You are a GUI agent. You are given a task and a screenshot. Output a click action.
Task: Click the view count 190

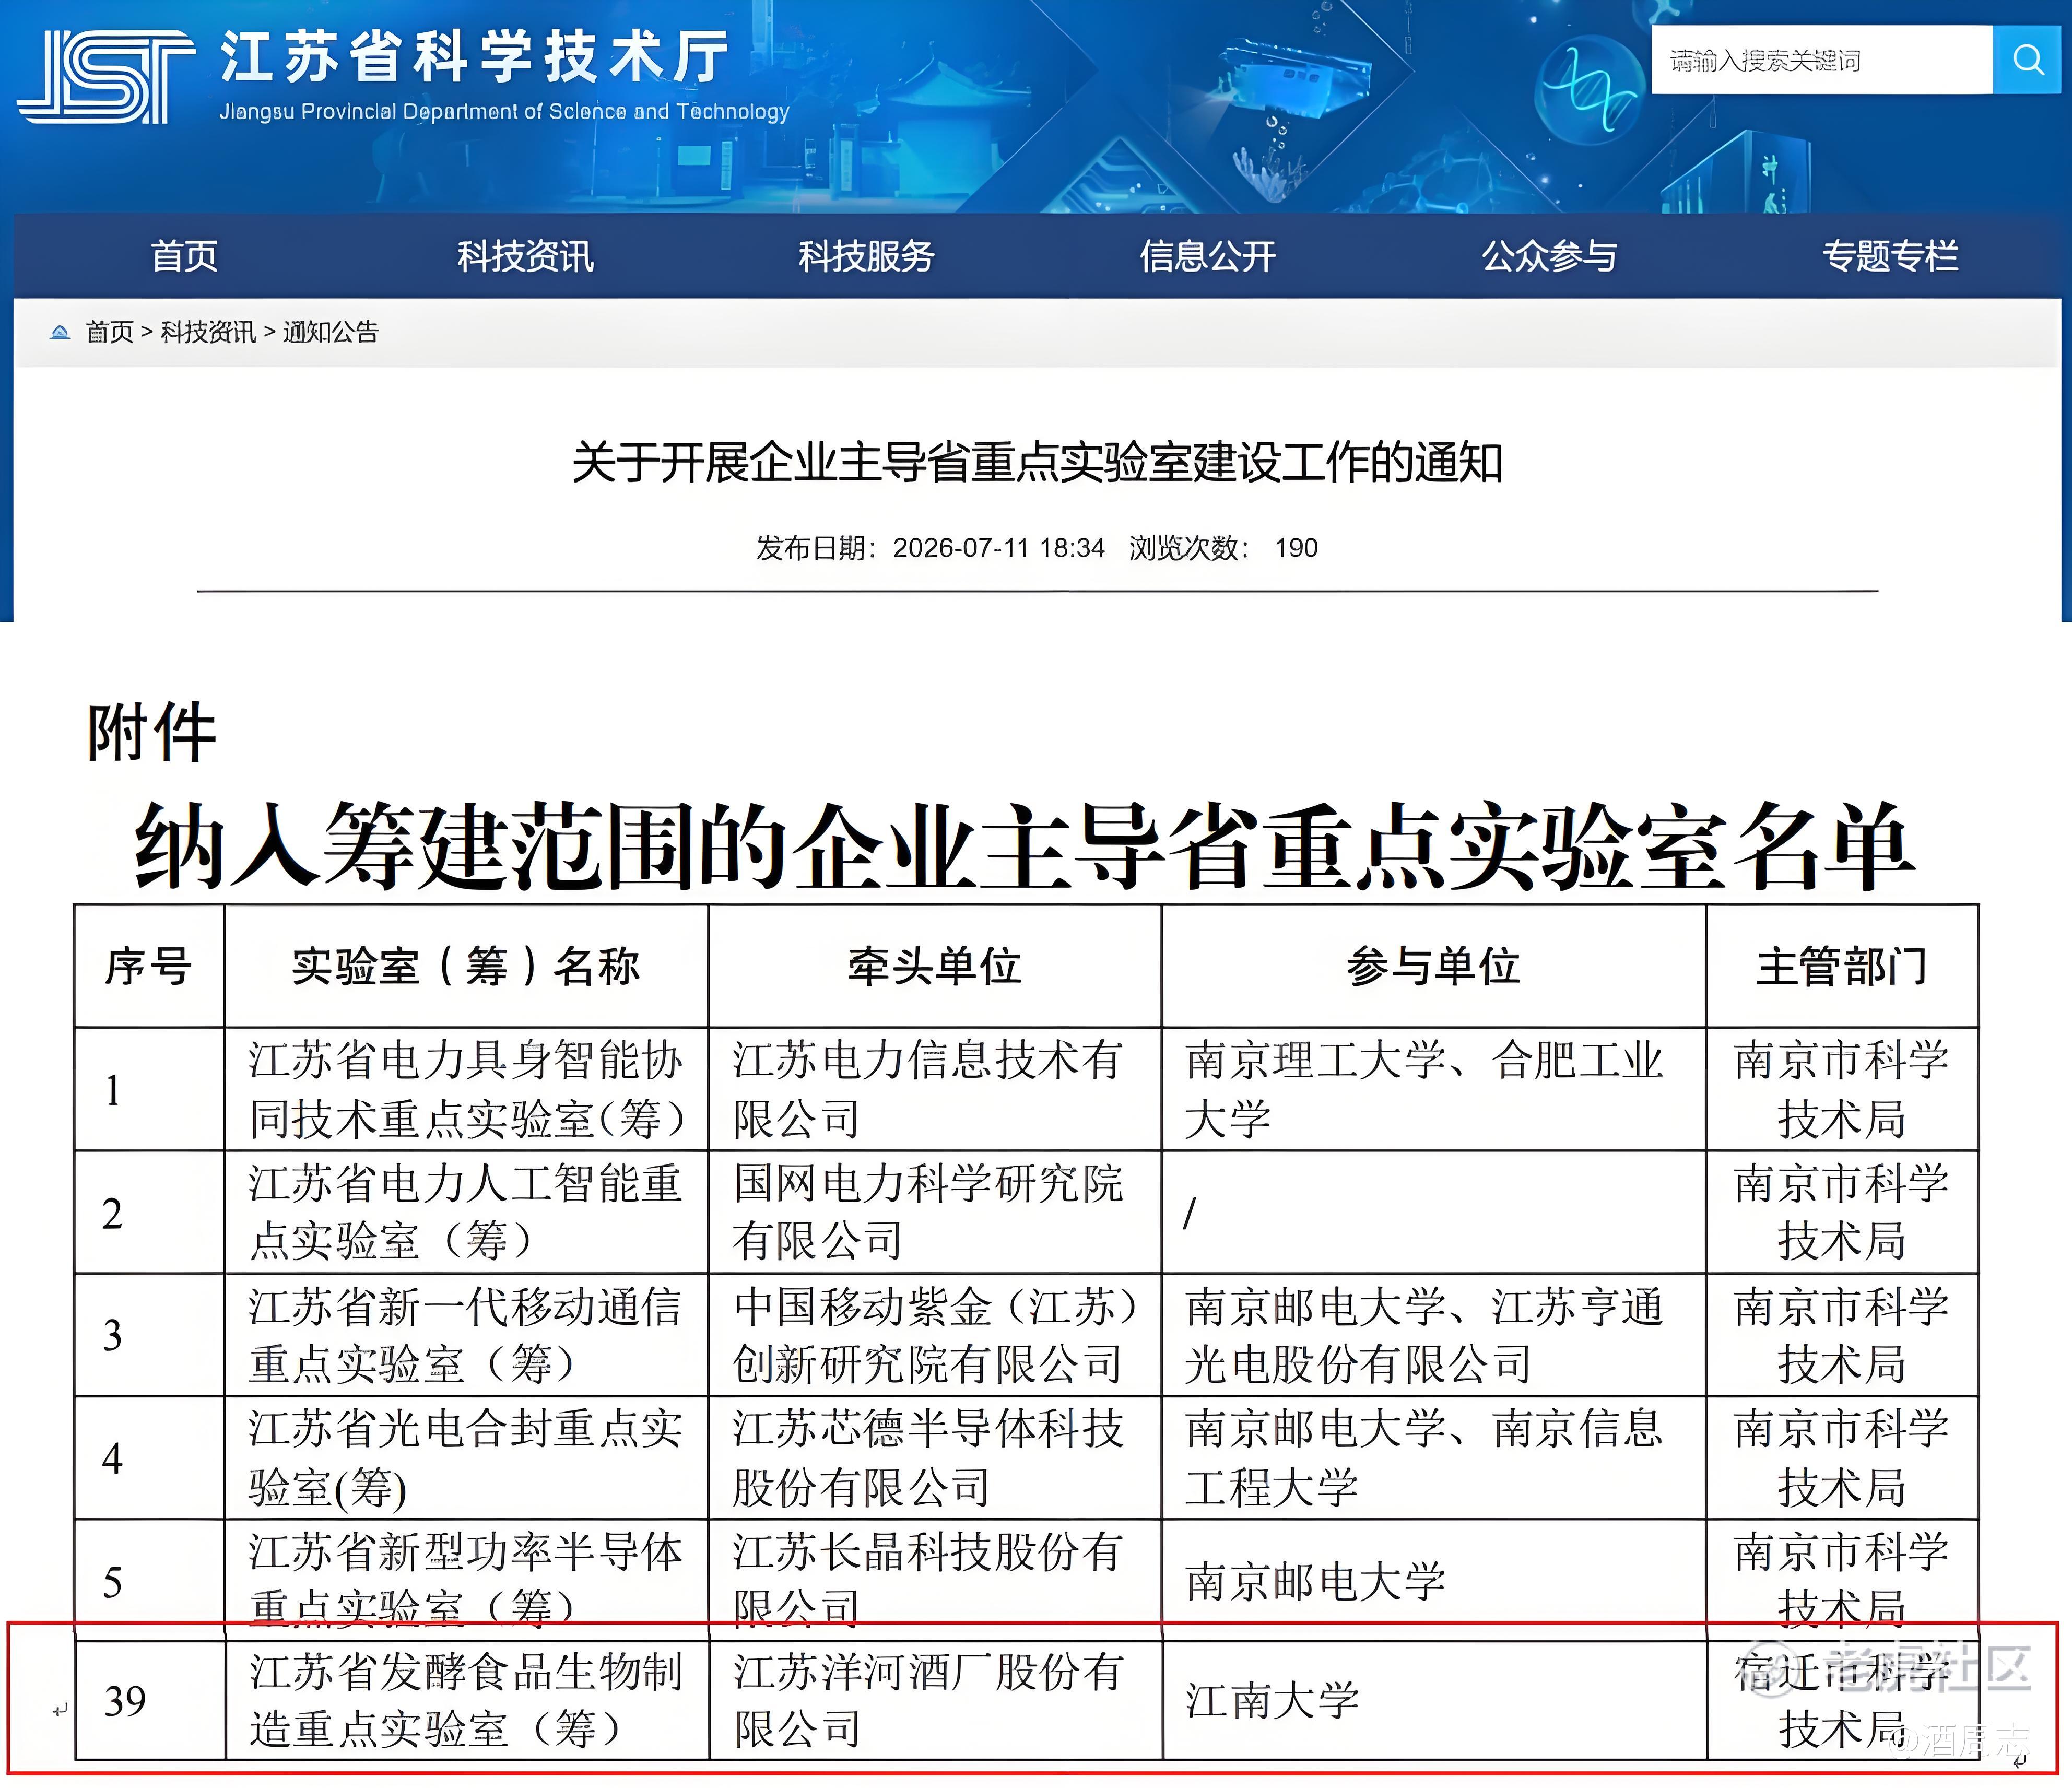coord(1296,548)
